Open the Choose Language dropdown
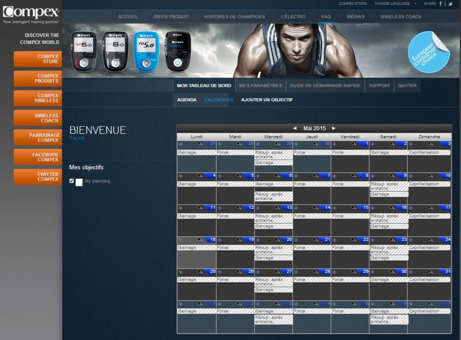The height and width of the screenshot is (340, 461). coord(394,4)
